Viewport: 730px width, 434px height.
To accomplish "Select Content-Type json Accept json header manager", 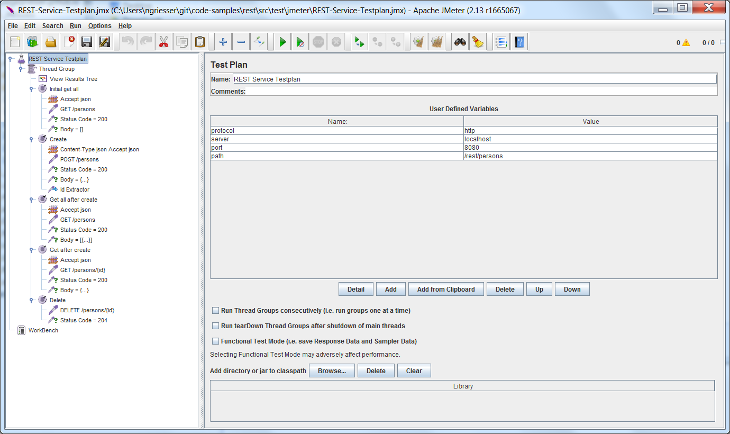I will [99, 149].
